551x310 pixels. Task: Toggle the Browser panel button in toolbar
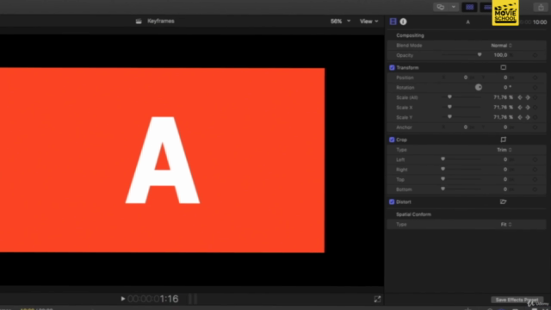469,7
